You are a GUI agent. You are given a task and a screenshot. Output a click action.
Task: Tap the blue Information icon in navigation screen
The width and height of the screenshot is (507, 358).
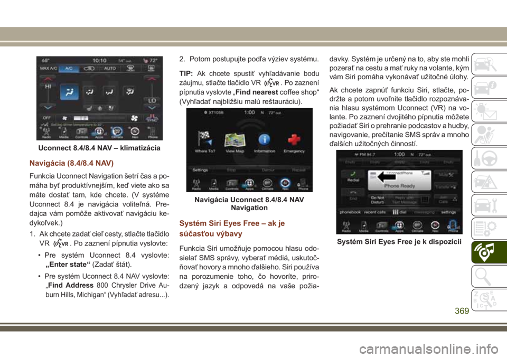tap(265, 142)
